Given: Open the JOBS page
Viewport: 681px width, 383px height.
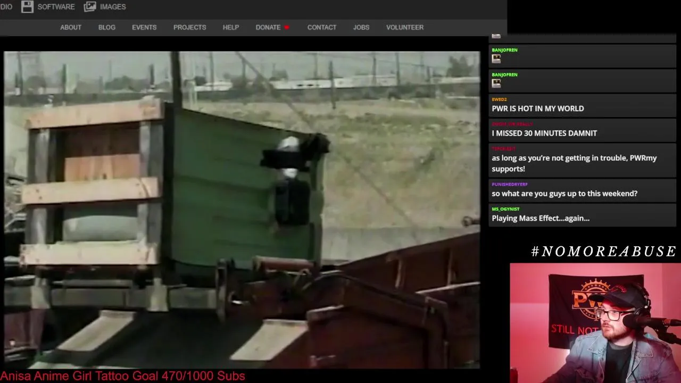Looking at the screenshot, I should [x=361, y=27].
